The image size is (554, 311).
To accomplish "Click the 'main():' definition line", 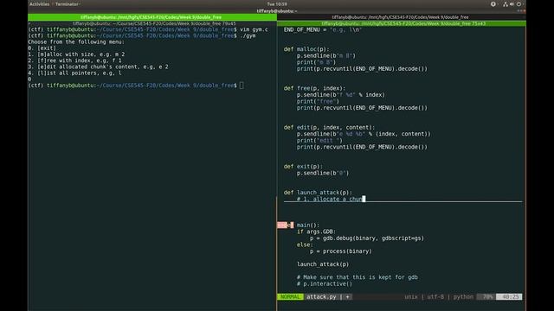I will pos(308,225).
